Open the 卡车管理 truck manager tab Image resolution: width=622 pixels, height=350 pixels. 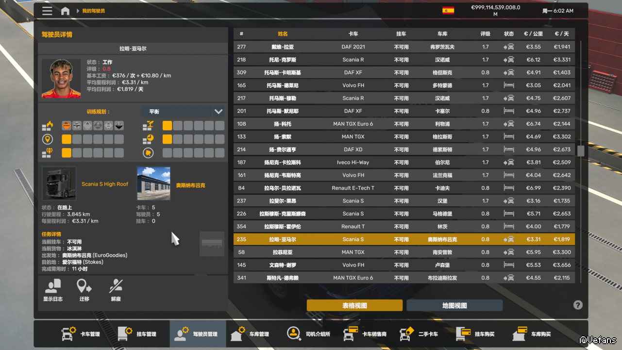click(x=81, y=334)
